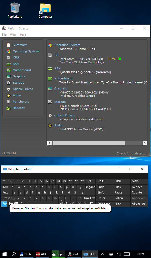This screenshot has height=258, width=151.
Task: Click the Einfg insert key
Action: tap(104, 192)
